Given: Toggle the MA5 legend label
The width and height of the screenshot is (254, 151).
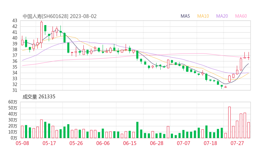Looking at the screenshot, I should point(185,16).
